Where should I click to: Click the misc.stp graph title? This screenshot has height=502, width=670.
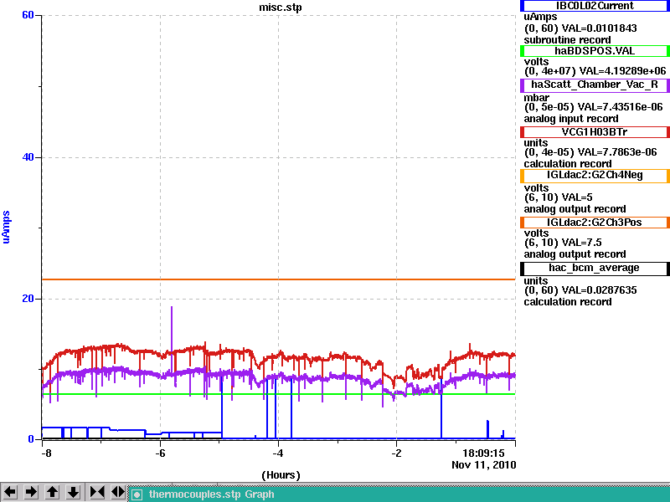click(x=281, y=8)
